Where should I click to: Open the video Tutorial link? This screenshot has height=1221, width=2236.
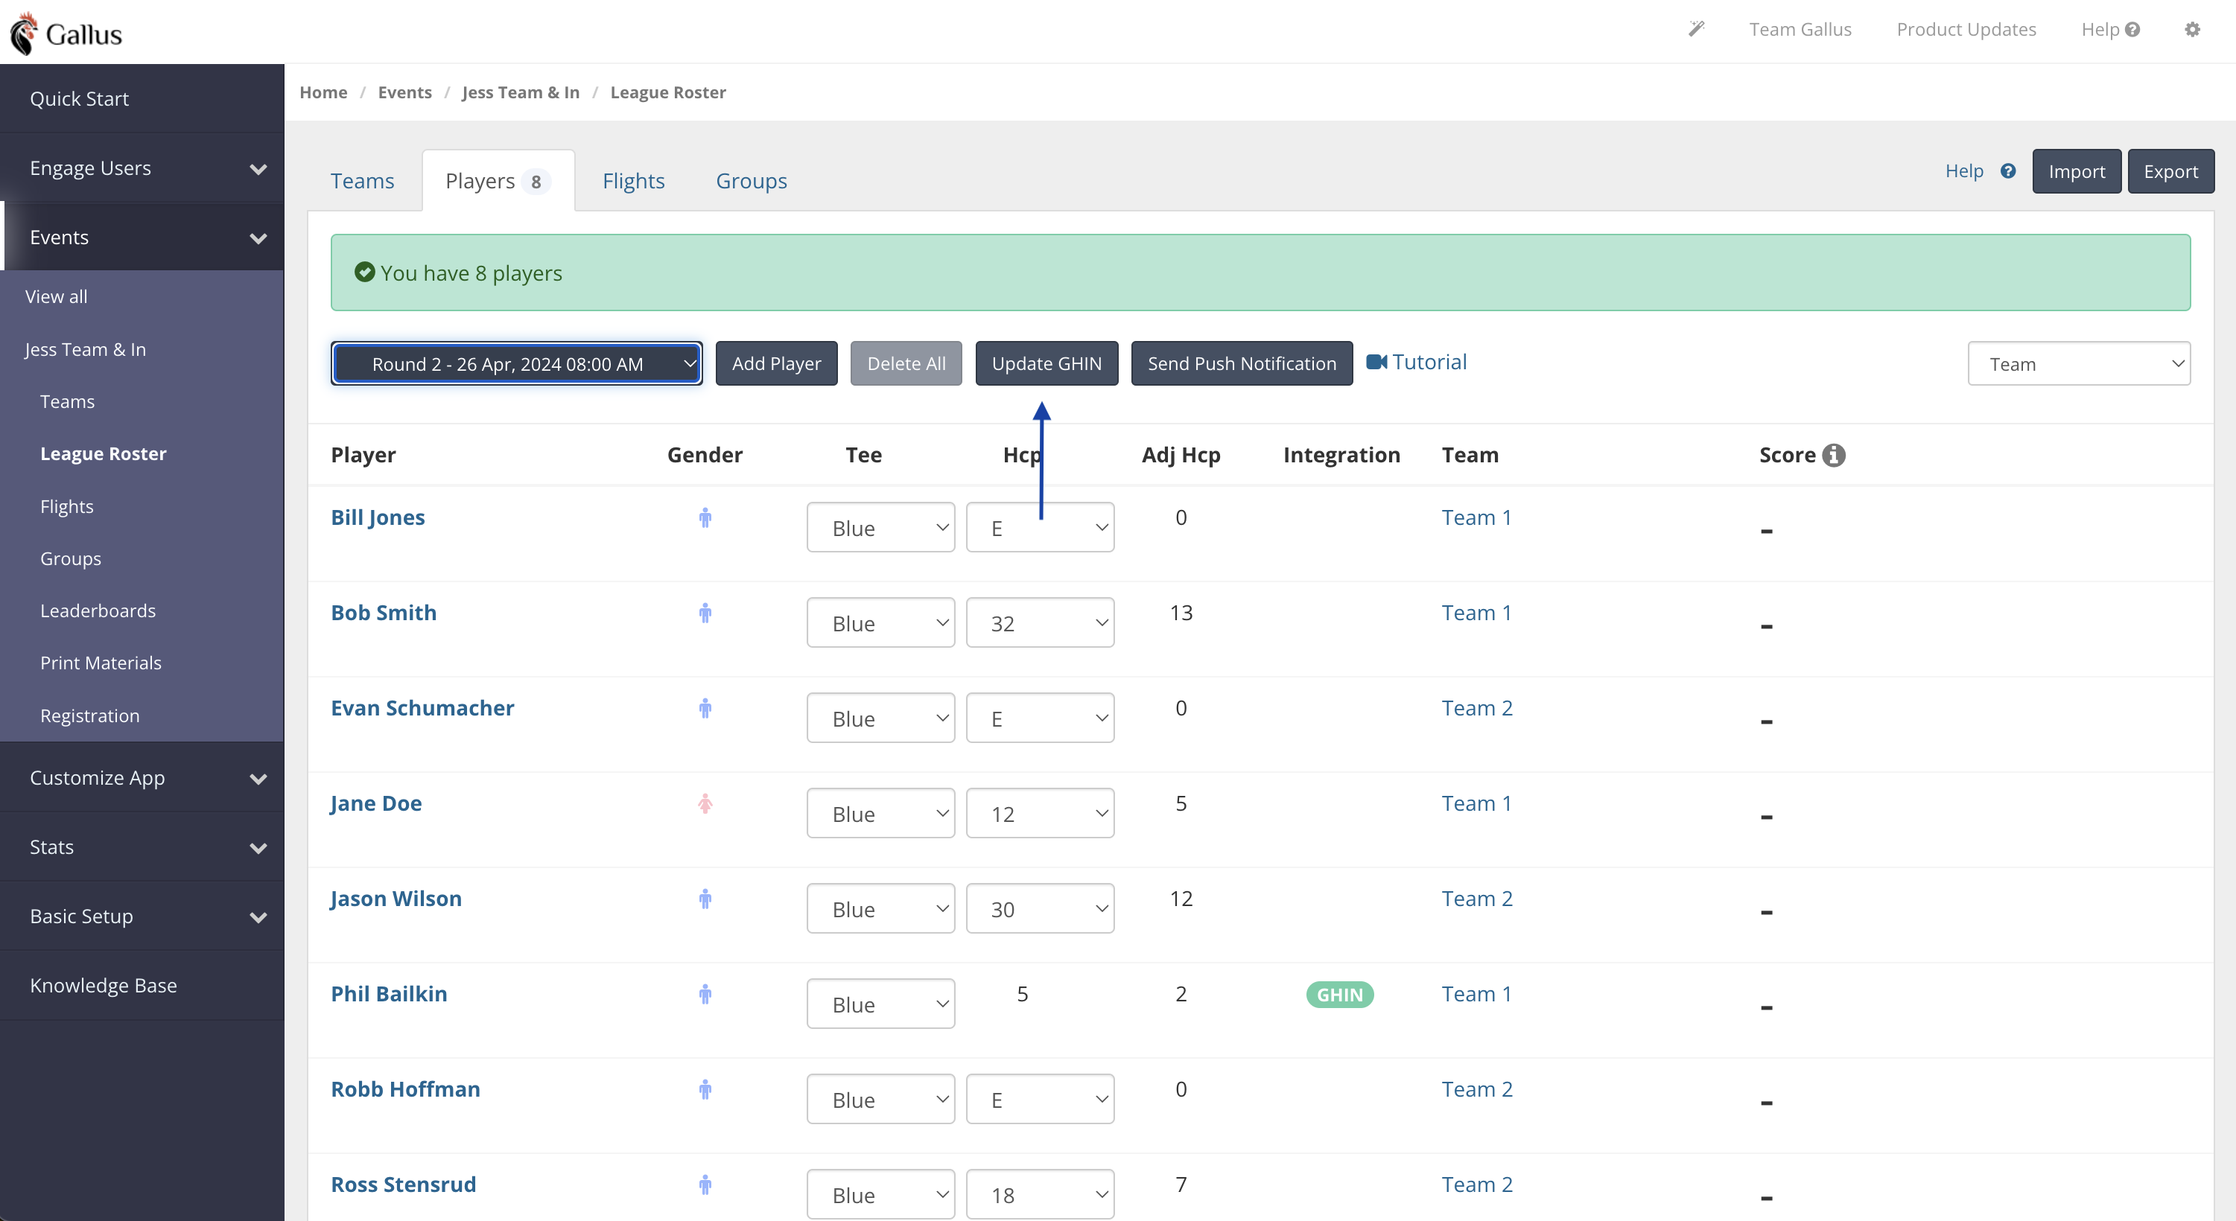click(x=1416, y=362)
